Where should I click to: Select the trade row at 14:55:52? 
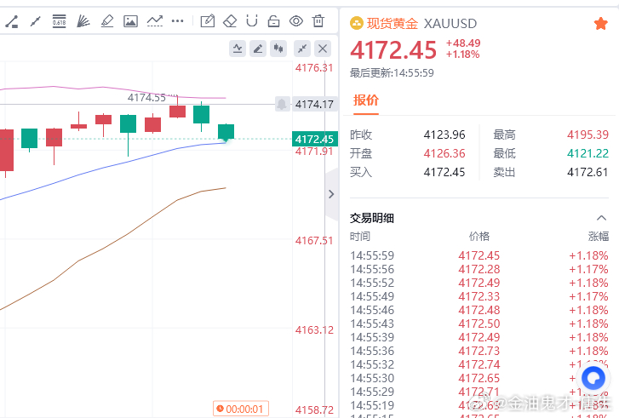(x=479, y=283)
